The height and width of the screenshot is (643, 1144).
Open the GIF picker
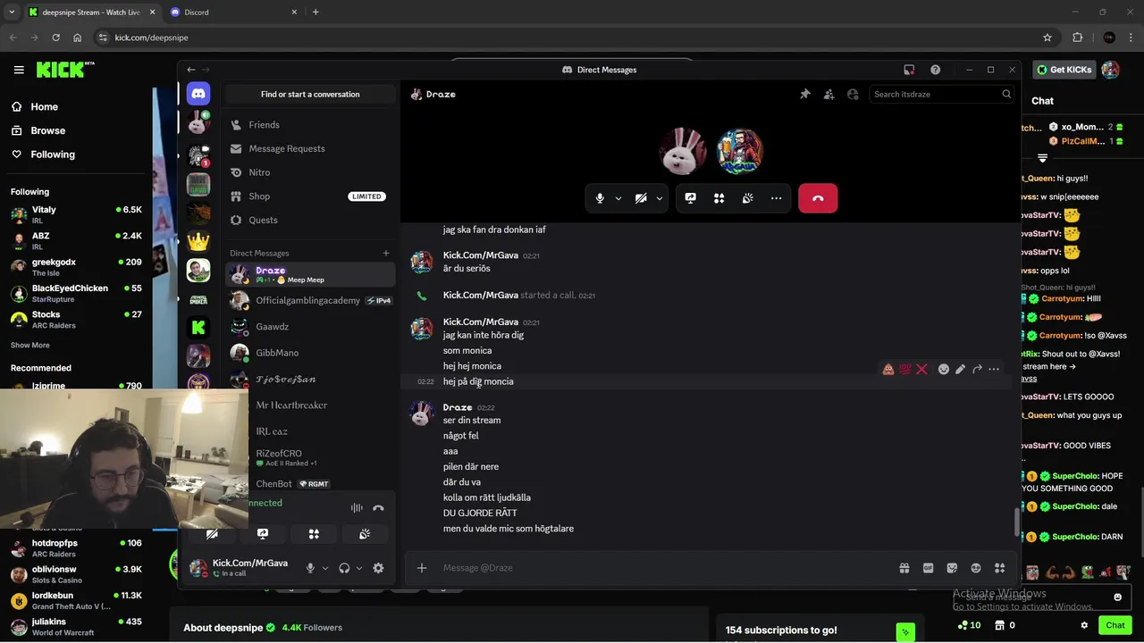coord(928,568)
